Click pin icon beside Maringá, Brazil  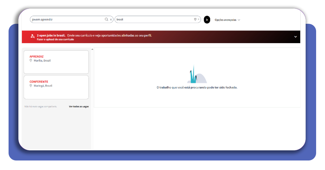point(31,86)
